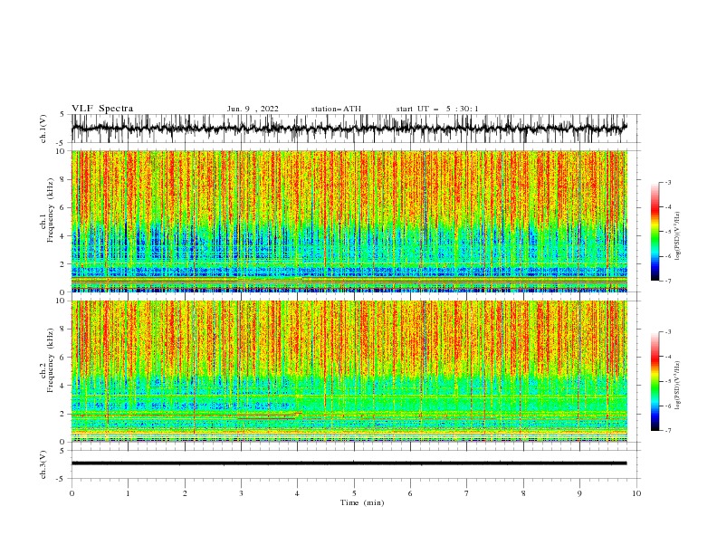This screenshot has height=554, width=717.
Task: Click the 'Time (min)' axis label
Action: point(362,502)
